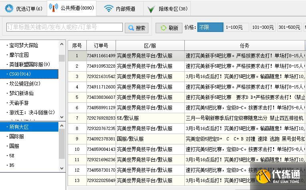Select order number 729321631542
Screen dimensions: 306x190
tap(101, 76)
